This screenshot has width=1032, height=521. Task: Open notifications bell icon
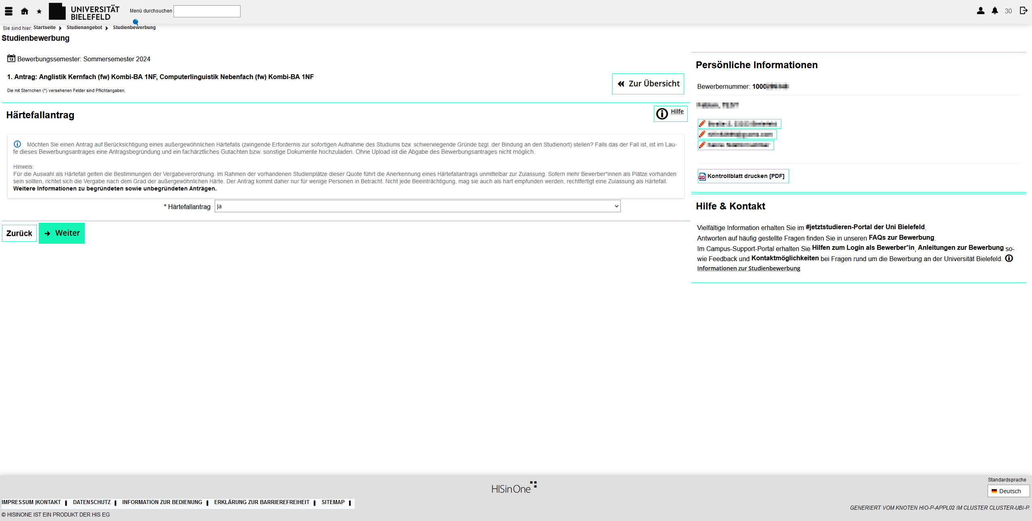click(x=995, y=11)
